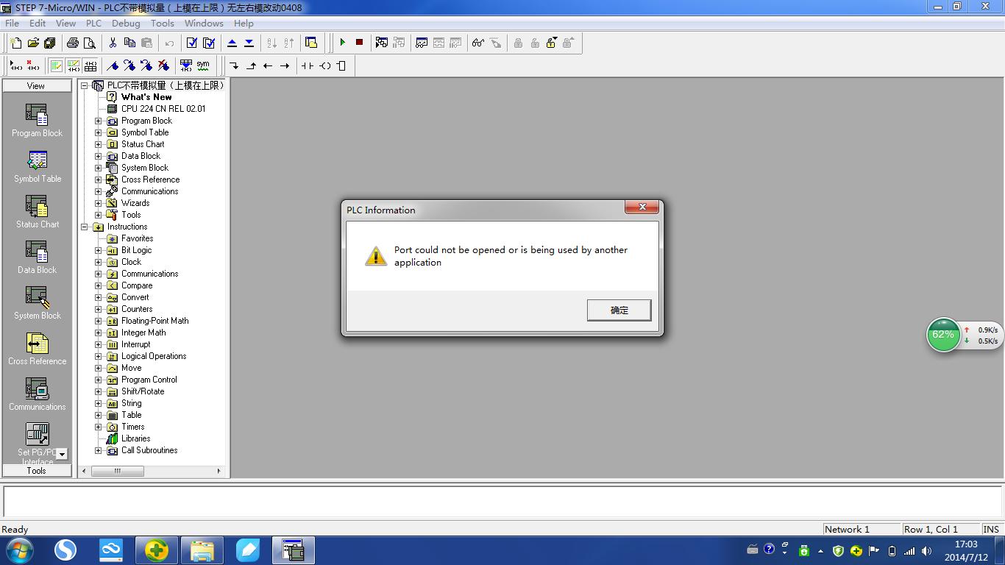Open Data Block in the View bar
Screen dimensions: 1005x565
tap(37, 257)
